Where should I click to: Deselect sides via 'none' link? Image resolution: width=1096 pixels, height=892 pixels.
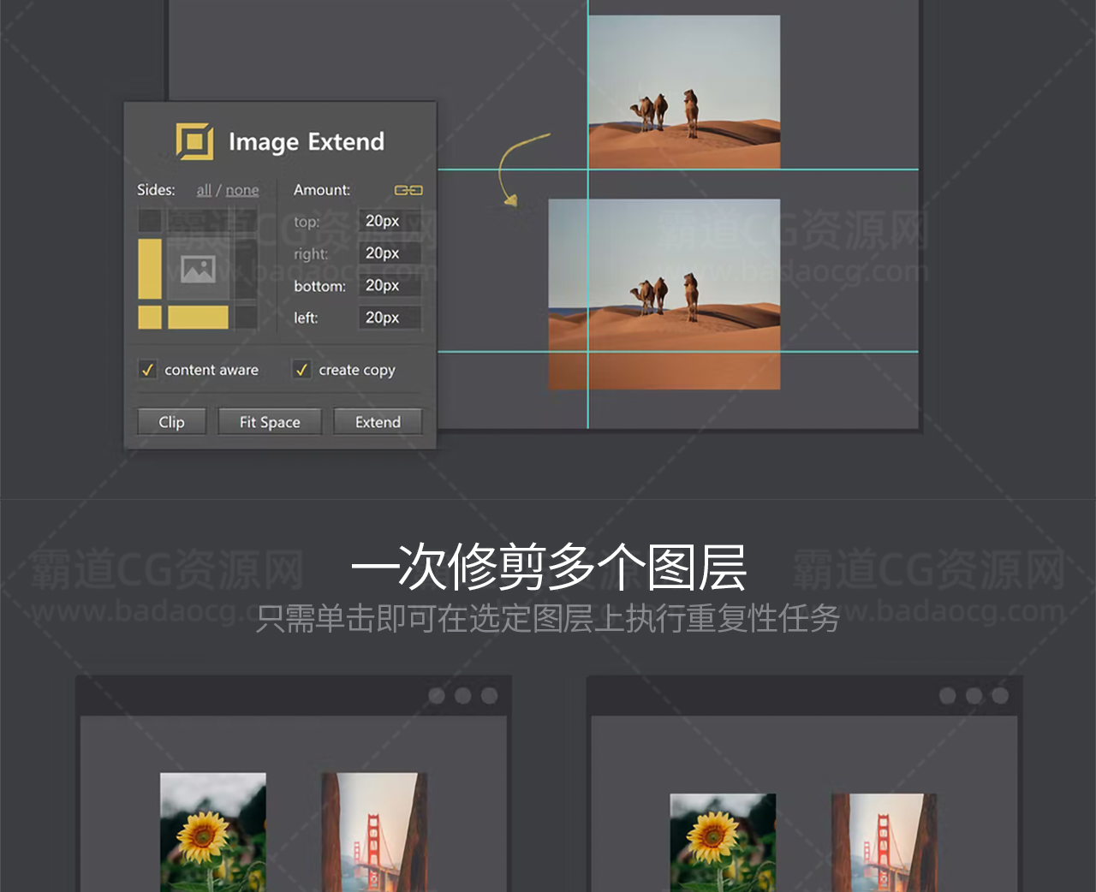click(x=242, y=190)
